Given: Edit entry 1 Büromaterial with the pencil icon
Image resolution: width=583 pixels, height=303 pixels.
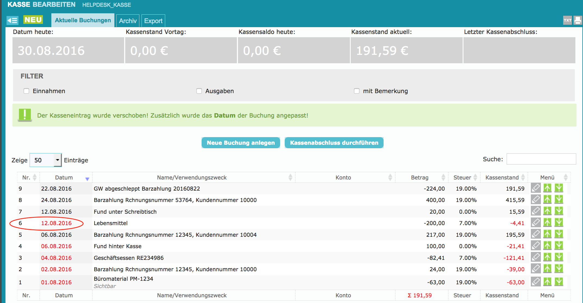Looking at the screenshot, I should (x=536, y=282).
